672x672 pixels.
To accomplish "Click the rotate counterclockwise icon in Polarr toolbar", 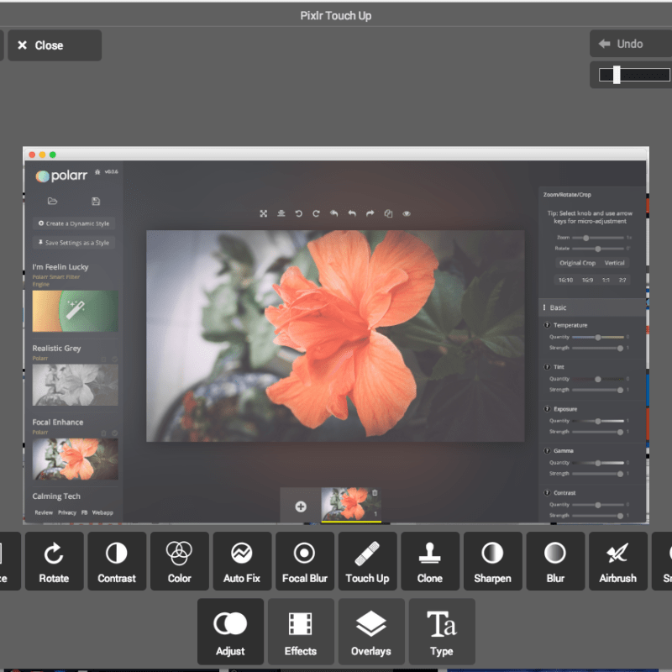I will tap(299, 213).
